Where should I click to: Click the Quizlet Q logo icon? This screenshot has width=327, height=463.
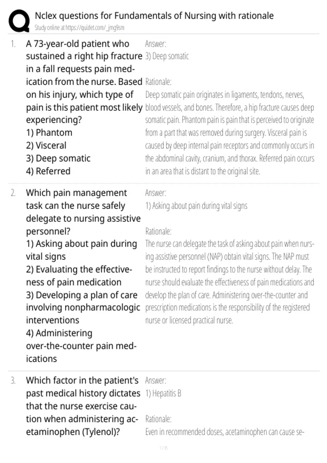pyautogui.click(x=19, y=21)
